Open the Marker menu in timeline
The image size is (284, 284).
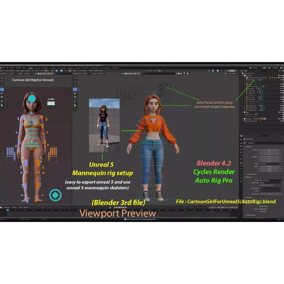coord(26,207)
